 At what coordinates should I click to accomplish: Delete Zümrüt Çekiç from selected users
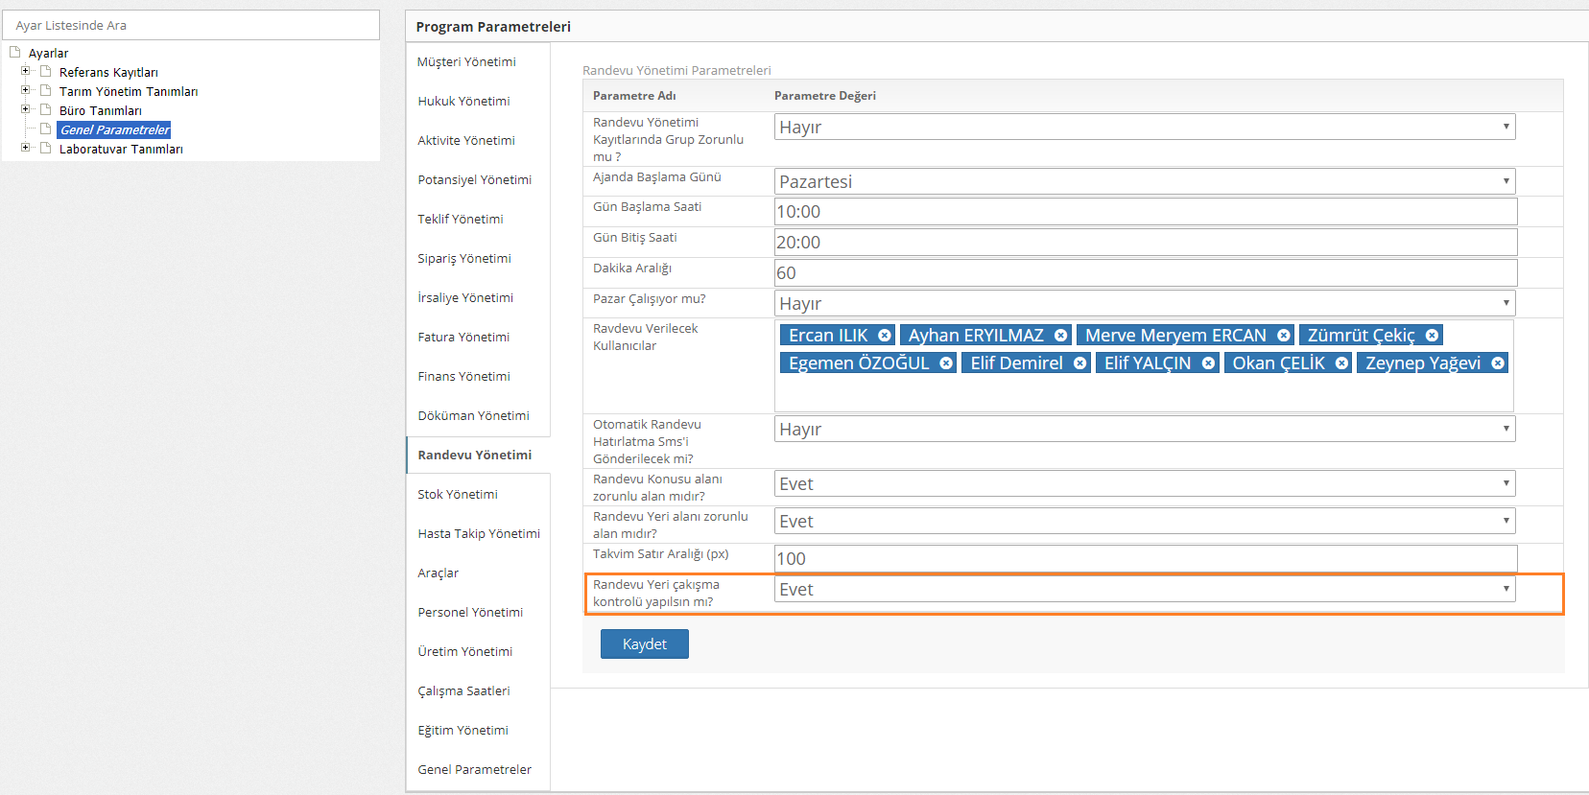click(1432, 336)
